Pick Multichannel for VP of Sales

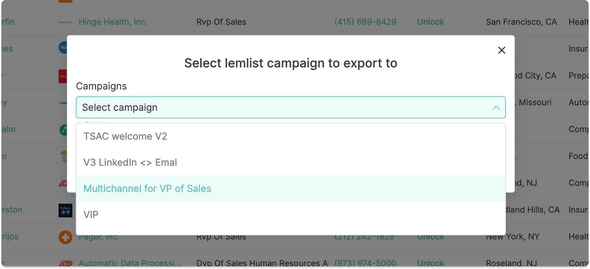(x=147, y=189)
